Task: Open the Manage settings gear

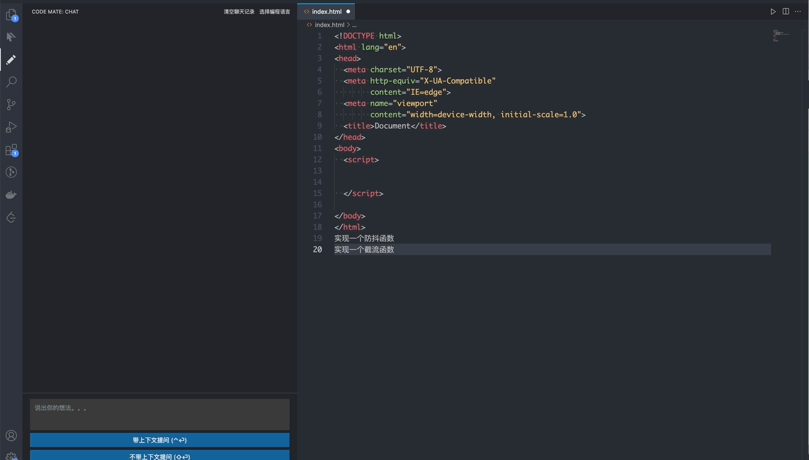Action: tap(11, 456)
